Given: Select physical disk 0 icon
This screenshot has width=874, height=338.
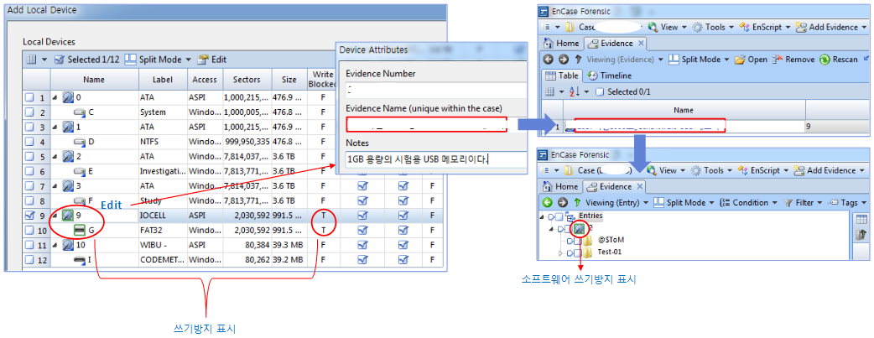Looking at the screenshot, I should click(68, 97).
